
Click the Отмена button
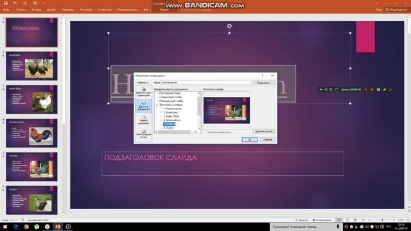click(267, 140)
